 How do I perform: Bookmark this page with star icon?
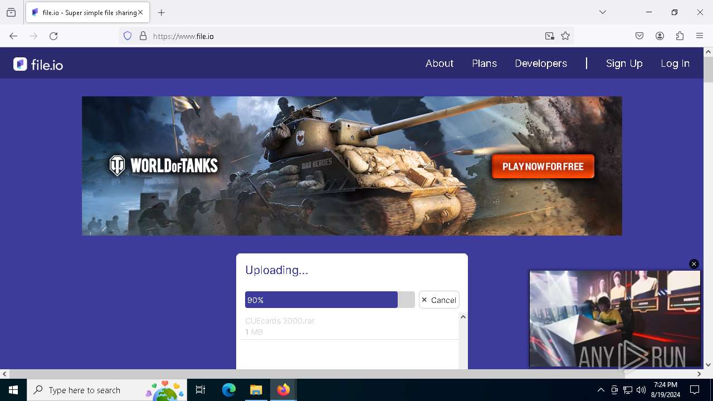(x=565, y=36)
